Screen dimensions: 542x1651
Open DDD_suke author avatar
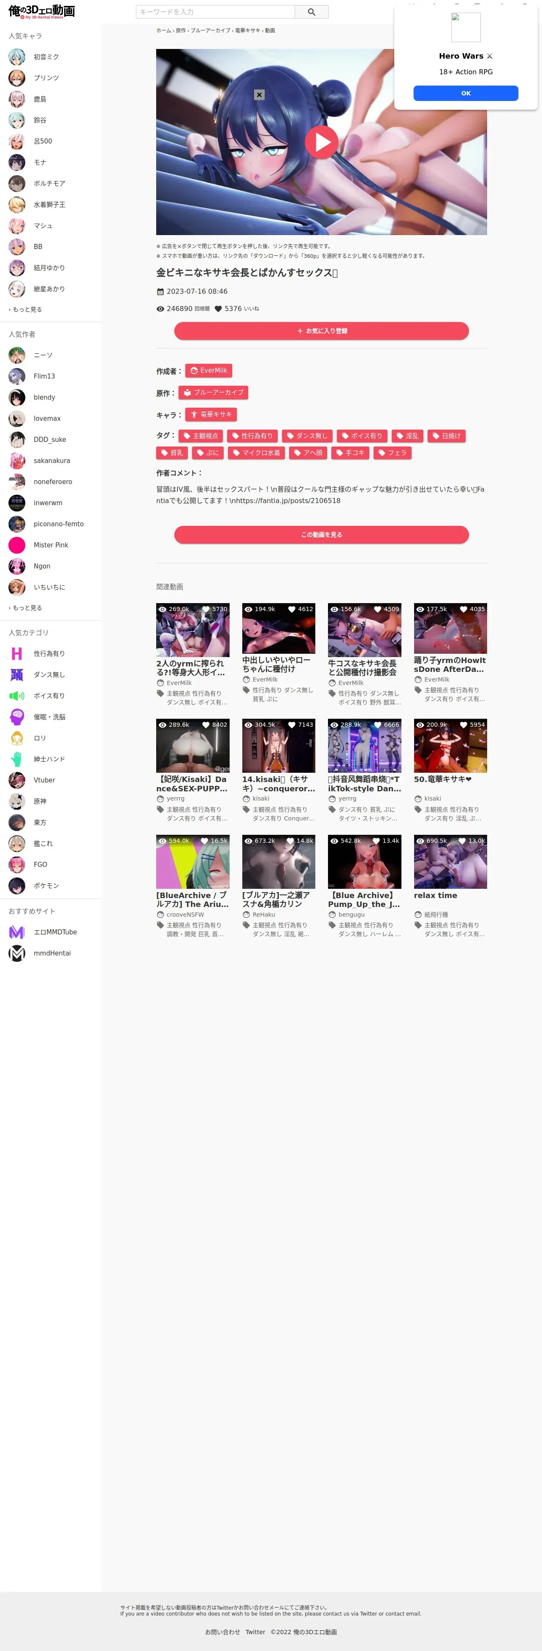point(17,440)
